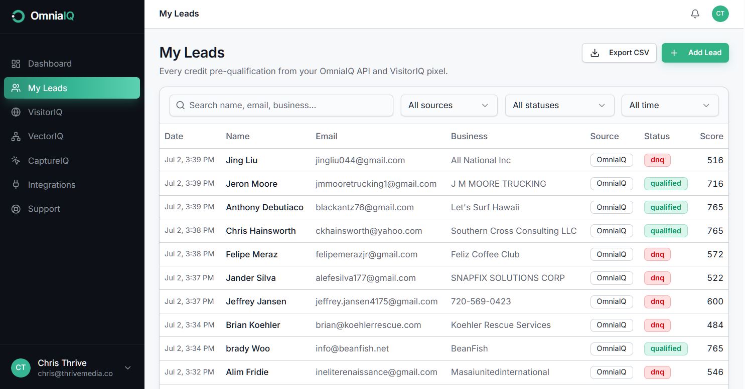
Task: Open the All sources dropdown
Action: (449, 105)
